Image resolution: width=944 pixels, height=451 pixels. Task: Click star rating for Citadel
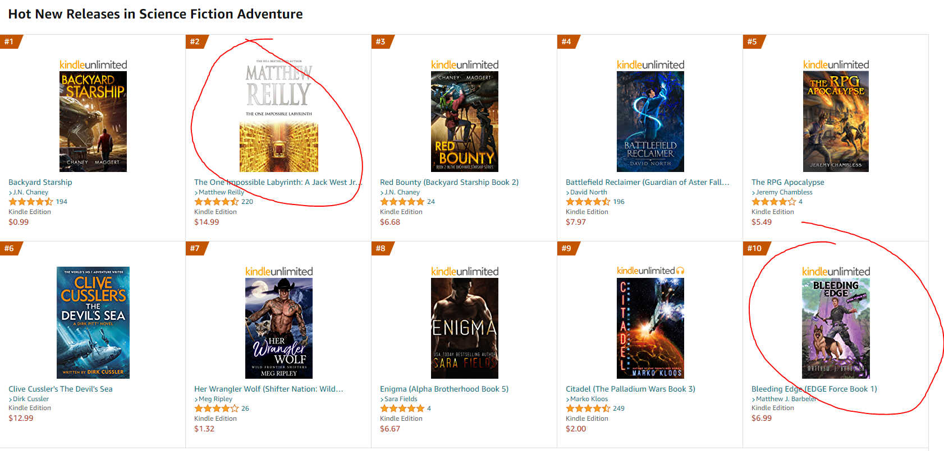click(x=588, y=408)
